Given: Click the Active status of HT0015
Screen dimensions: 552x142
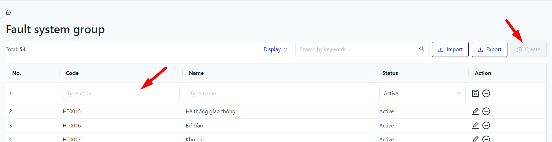Looking at the screenshot, I should (386, 111).
